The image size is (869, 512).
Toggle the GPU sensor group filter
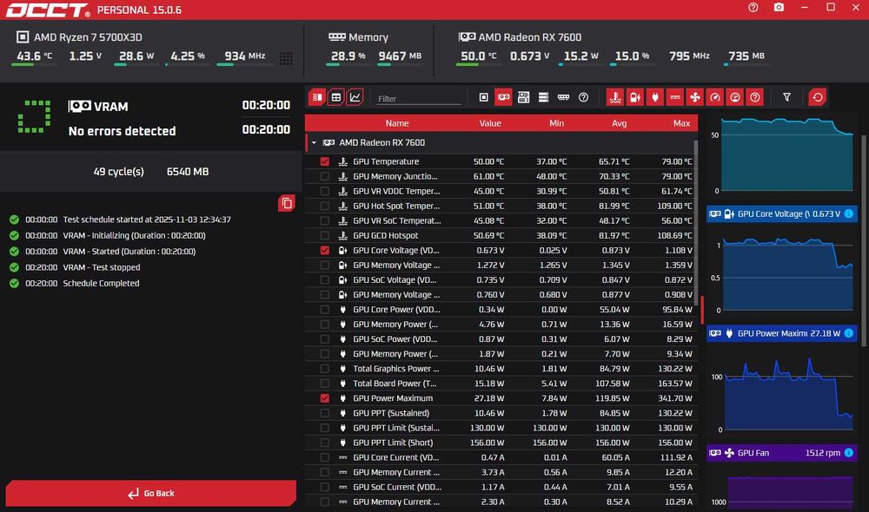point(503,97)
